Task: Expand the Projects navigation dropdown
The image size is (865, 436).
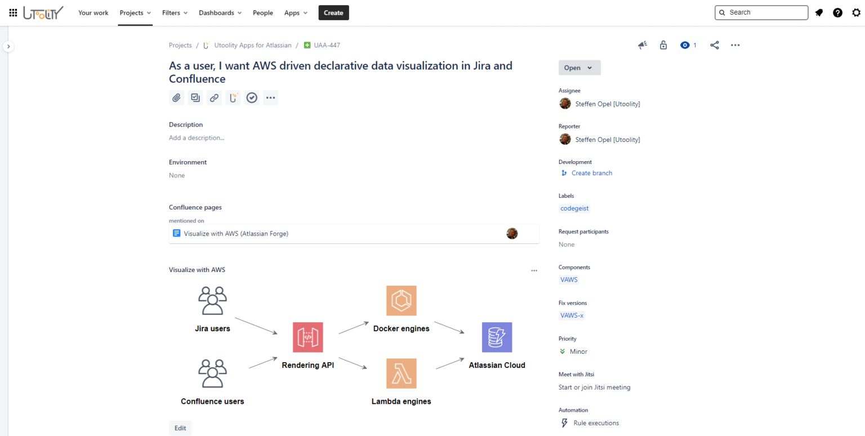Action: (135, 12)
